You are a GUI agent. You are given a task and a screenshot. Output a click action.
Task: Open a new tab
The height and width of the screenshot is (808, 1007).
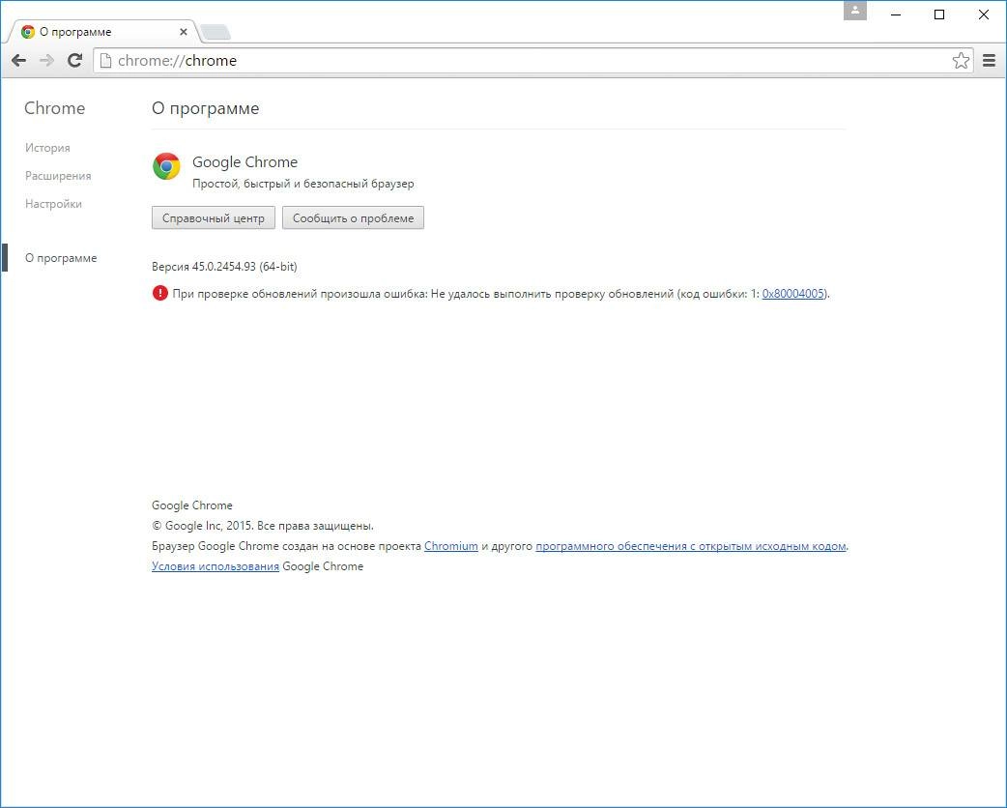(216, 32)
